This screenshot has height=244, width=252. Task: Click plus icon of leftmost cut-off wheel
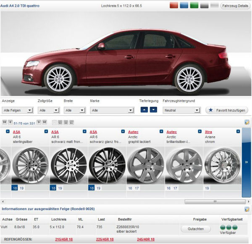tap(8, 132)
